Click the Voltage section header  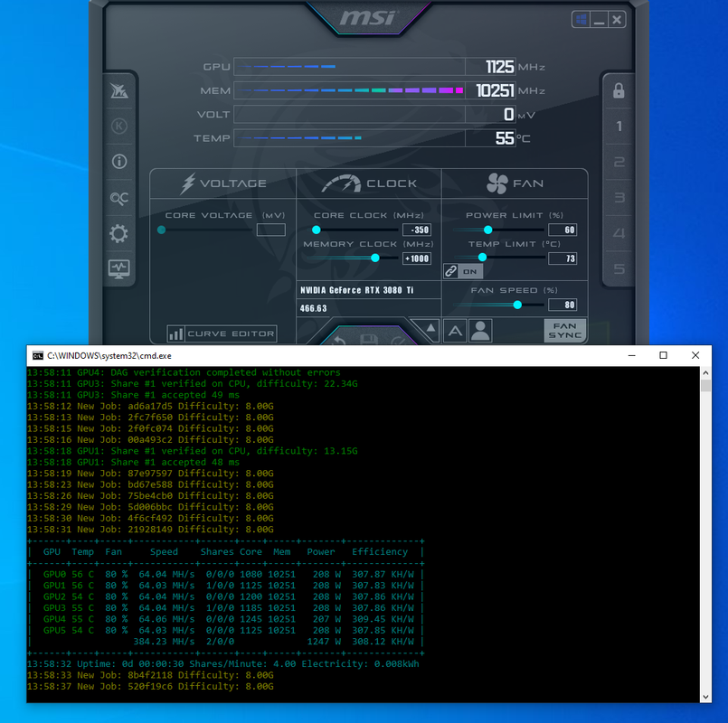pos(223,183)
